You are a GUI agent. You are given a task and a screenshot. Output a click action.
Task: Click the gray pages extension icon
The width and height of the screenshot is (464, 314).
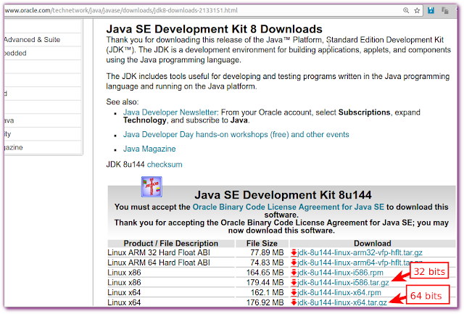(444, 11)
